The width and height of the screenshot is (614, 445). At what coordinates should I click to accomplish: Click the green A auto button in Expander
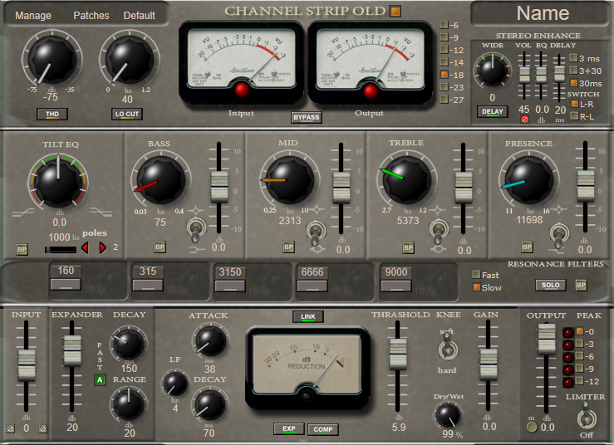click(x=100, y=379)
